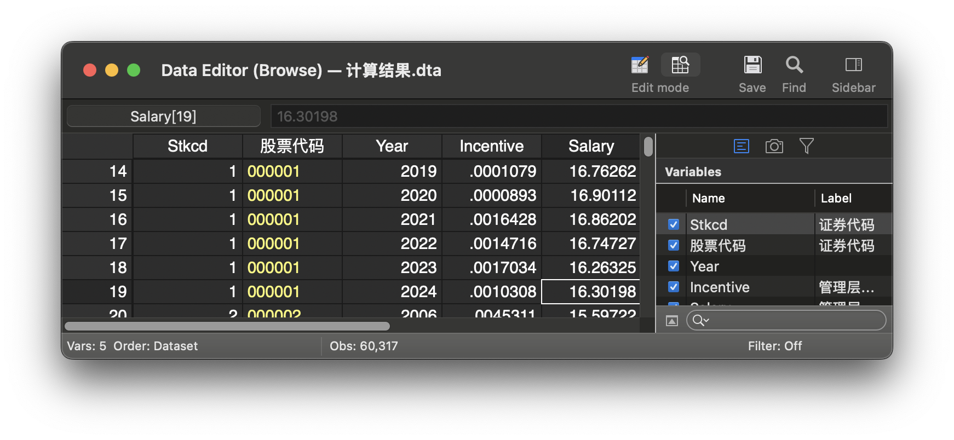
Task: Open the Snapshots camera icon
Action: pyautogui.click(x=774, y=146)
